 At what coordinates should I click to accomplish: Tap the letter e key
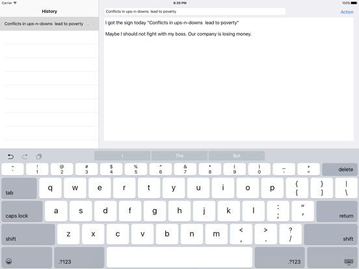[x=100, y=188]
